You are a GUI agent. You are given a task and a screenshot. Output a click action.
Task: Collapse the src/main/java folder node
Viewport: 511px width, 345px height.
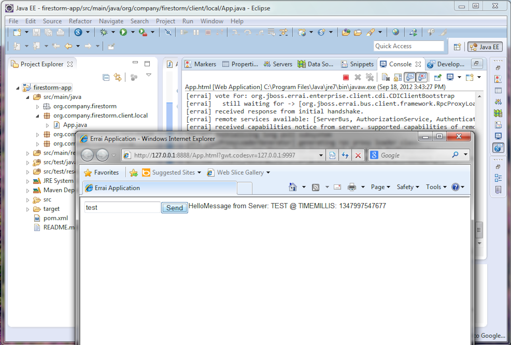pos(27,97)
